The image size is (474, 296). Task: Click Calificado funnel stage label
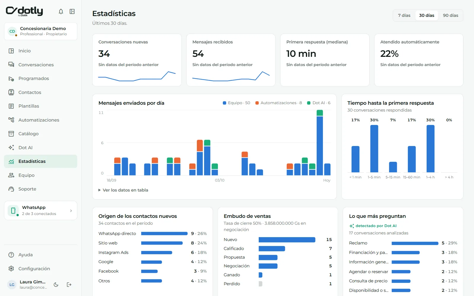(234, 249)
